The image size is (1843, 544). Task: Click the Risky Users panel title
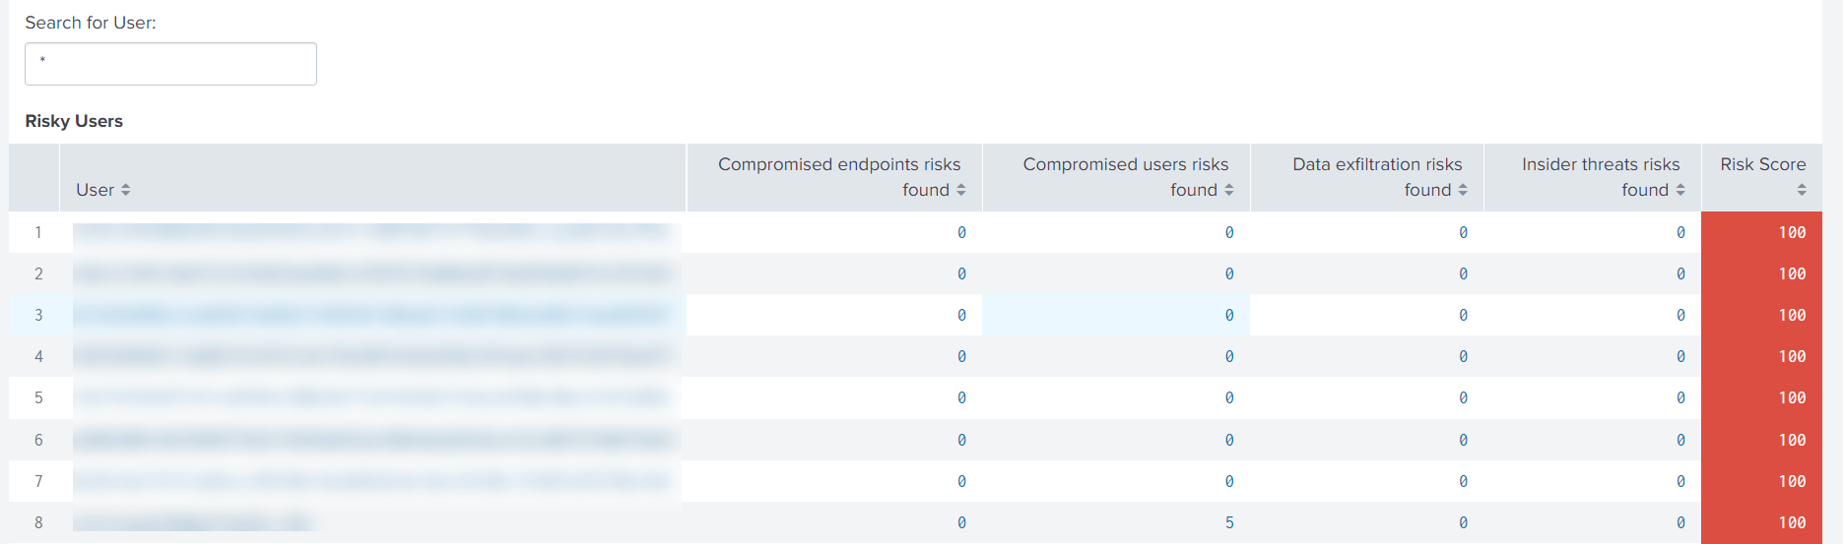[x=74, y=121]
